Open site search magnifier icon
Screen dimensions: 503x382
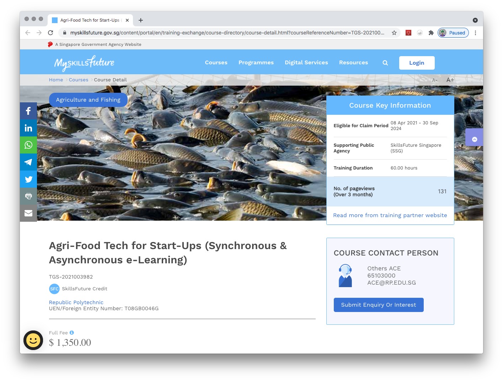[x=385, y=63]
